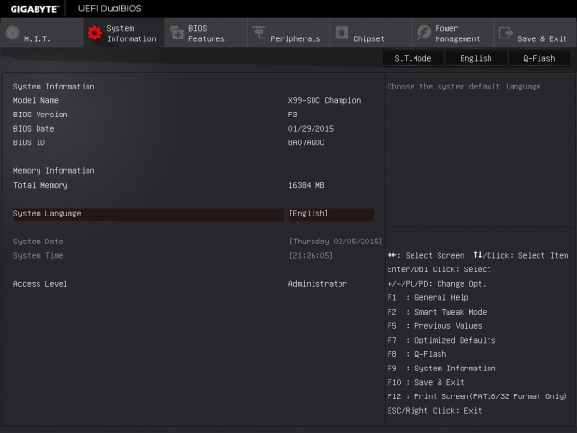Click the GIGABYTE logo
The height and width of the screenshot is (433, 577).
[x=35, y=9]
